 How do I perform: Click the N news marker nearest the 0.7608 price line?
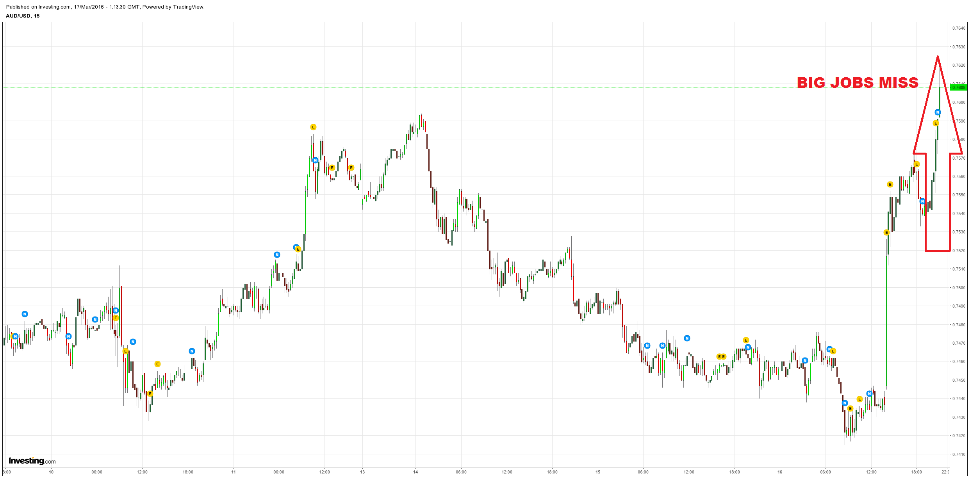pos(938,112)
